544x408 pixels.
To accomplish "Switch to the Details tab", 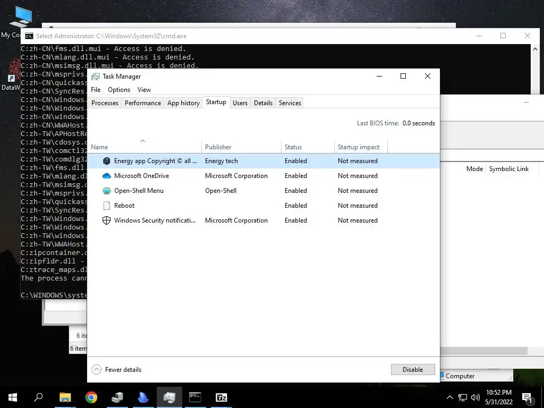I will click(263, 103).
